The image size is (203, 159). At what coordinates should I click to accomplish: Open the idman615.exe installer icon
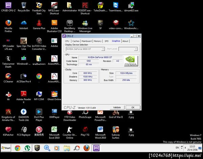click(131, 7)
